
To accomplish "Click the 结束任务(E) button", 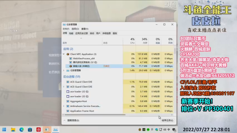I will (167, 120).
